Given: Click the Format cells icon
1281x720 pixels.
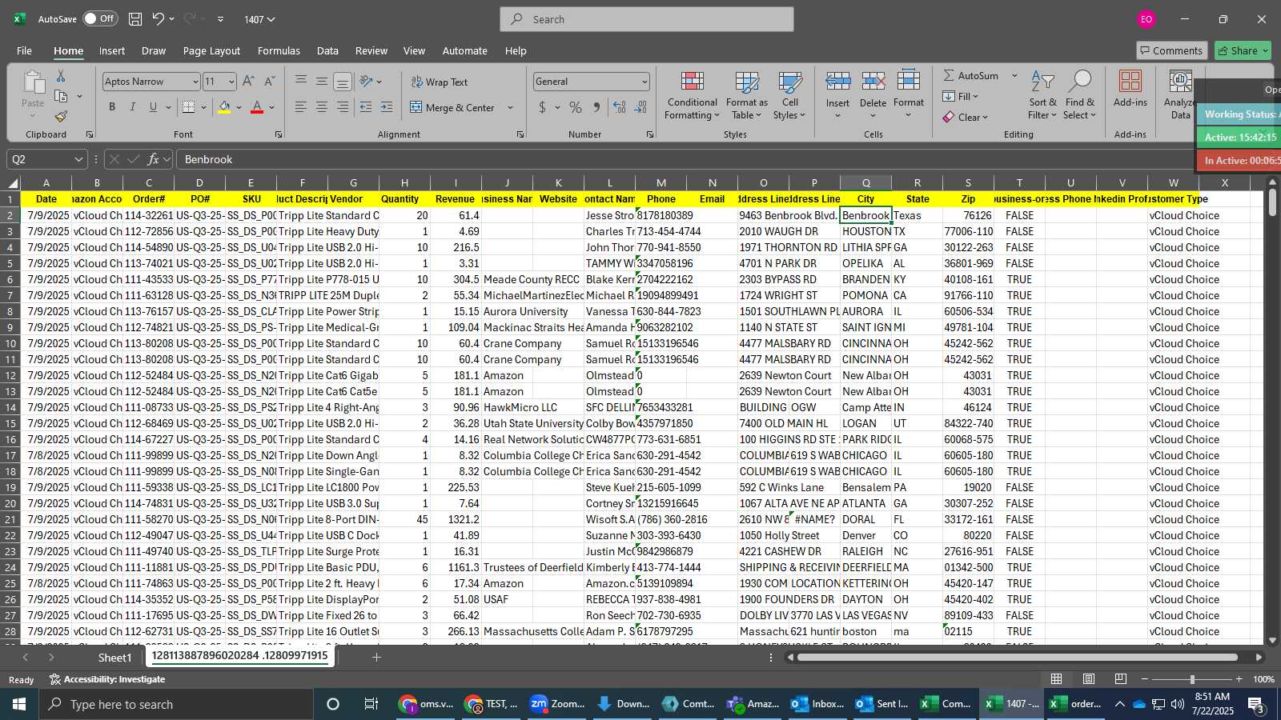Looking at the screenshot, I should click(909, 81).
